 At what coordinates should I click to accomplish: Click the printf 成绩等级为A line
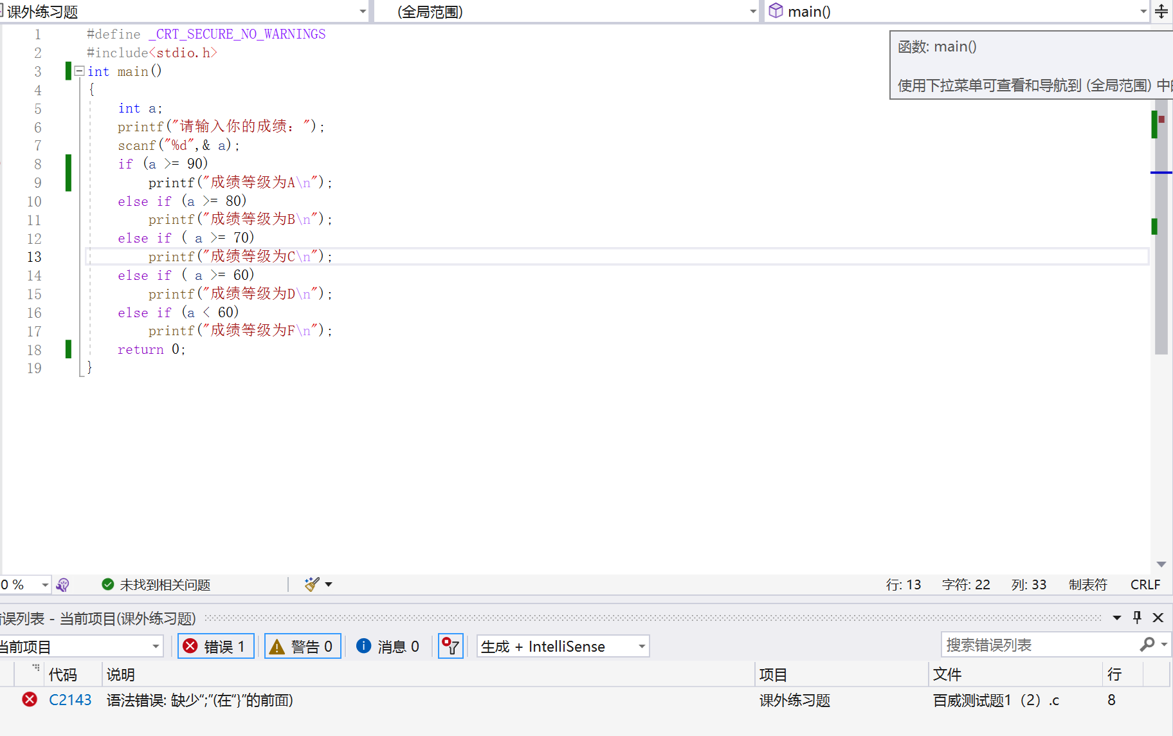tap(240, 183)
